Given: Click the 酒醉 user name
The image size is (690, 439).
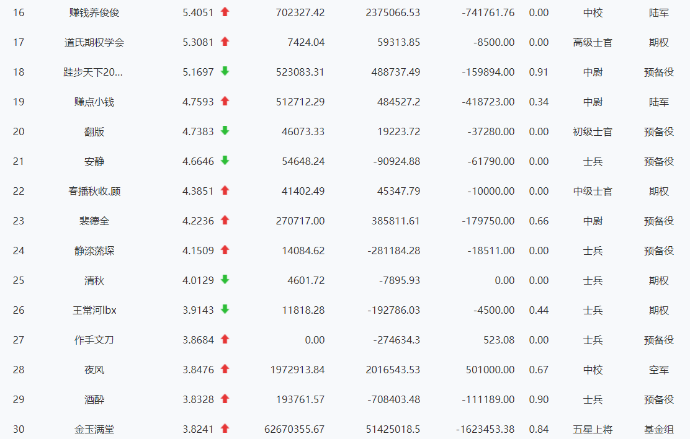Looking at the screenshot, I should pyautogui.click(x=94, y=399).
